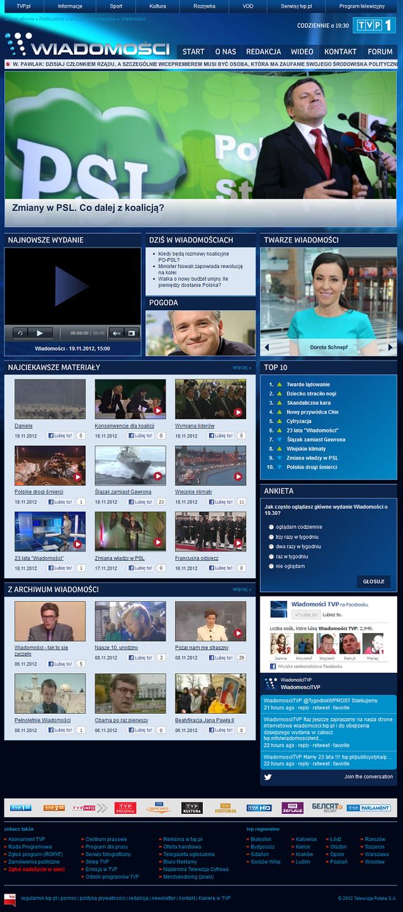Open the REDAKCJA navigation tab
The image size is (403, 912).
(x=264, y=51)
